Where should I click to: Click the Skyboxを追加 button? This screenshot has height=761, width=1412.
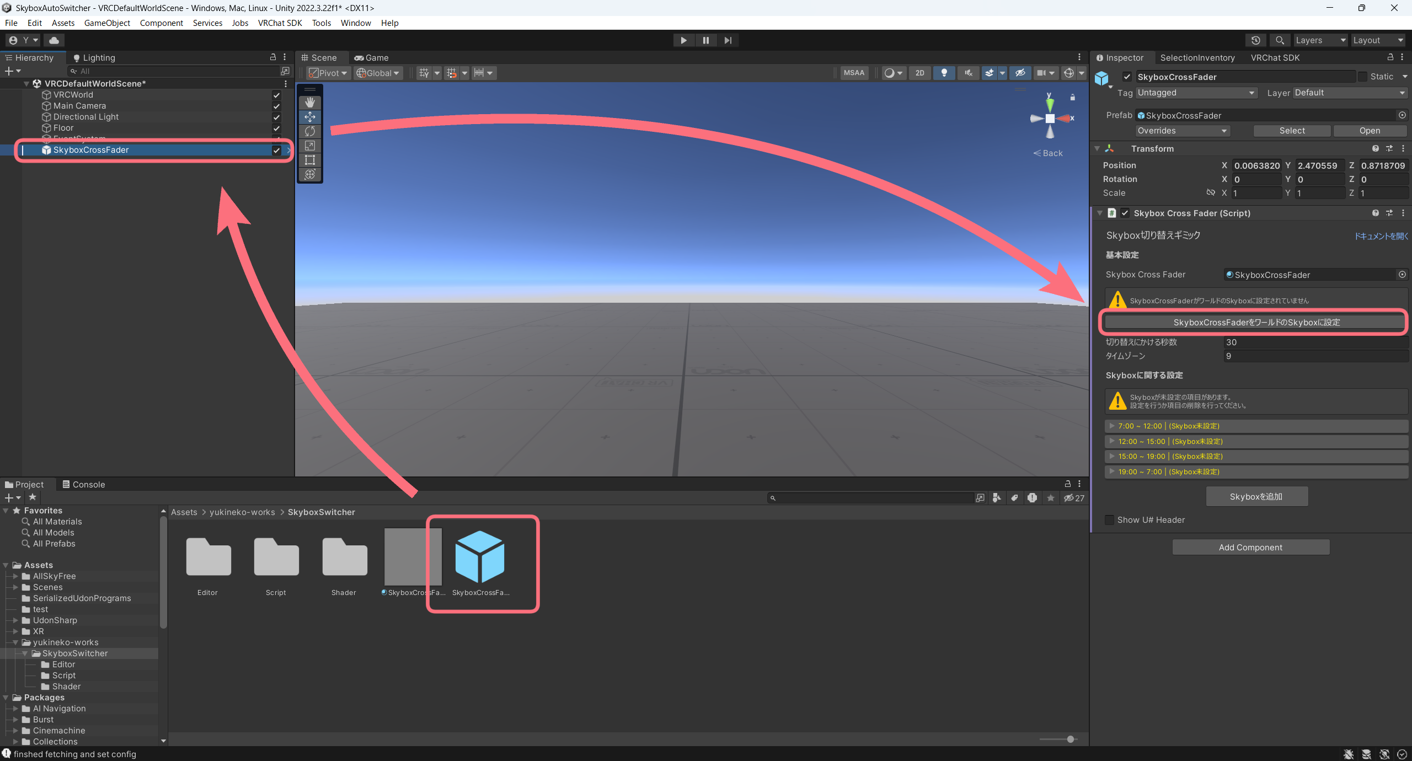(1256, 496)
